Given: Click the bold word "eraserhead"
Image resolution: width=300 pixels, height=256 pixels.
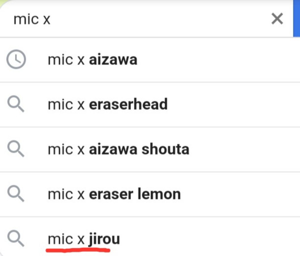Looking at the screenshot, I should point(128,105).
